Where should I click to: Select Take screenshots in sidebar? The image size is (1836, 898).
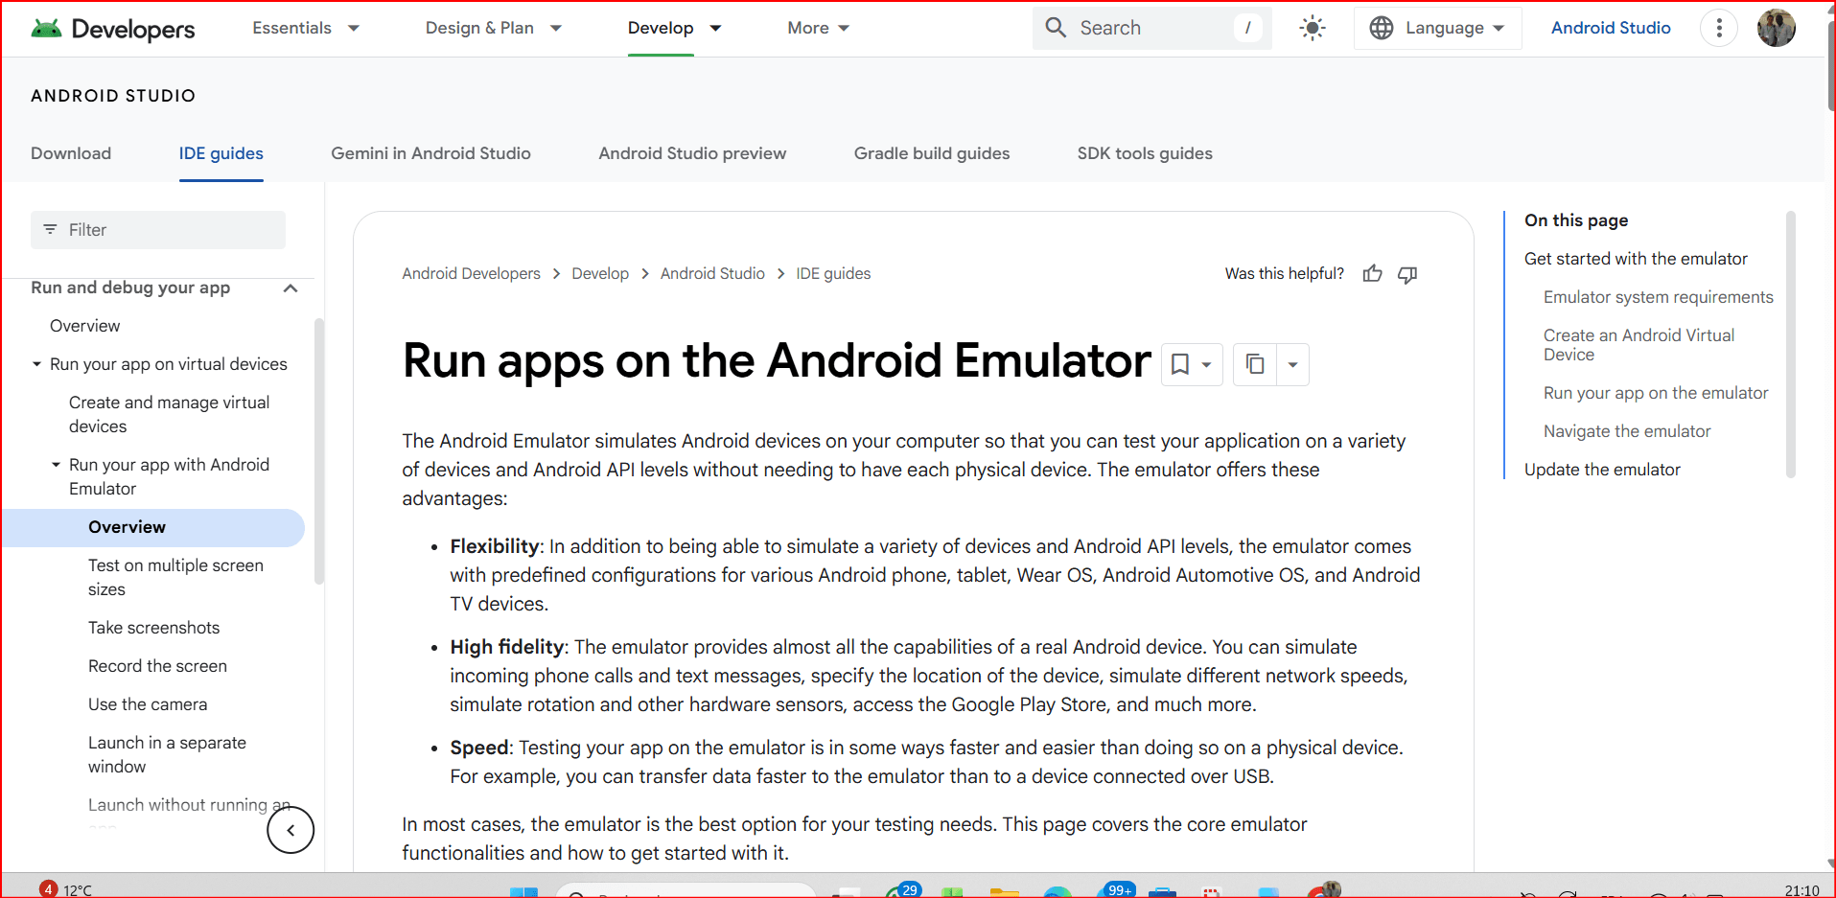(153, 628)
